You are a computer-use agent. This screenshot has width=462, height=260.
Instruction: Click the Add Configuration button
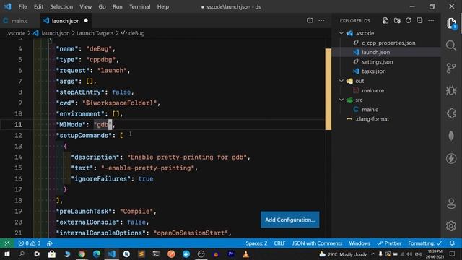[x=290, y=220]
